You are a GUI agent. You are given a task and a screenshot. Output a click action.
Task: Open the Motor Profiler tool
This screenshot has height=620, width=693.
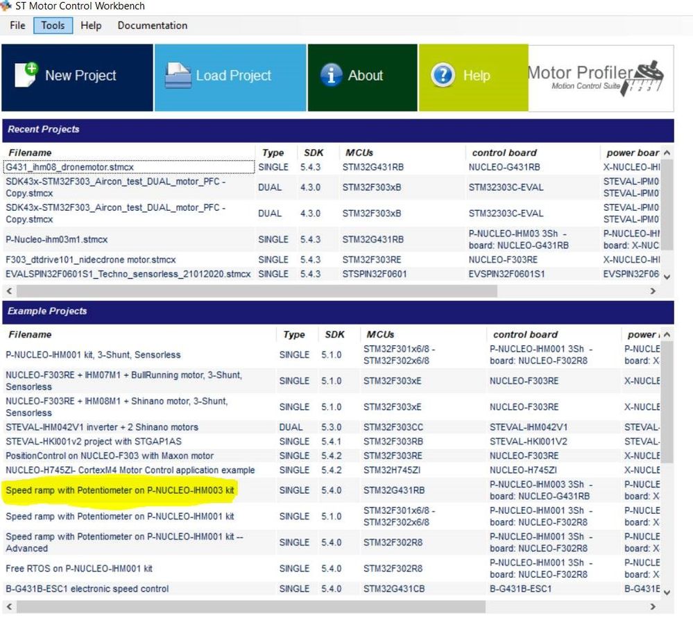(x=601, y=78)
